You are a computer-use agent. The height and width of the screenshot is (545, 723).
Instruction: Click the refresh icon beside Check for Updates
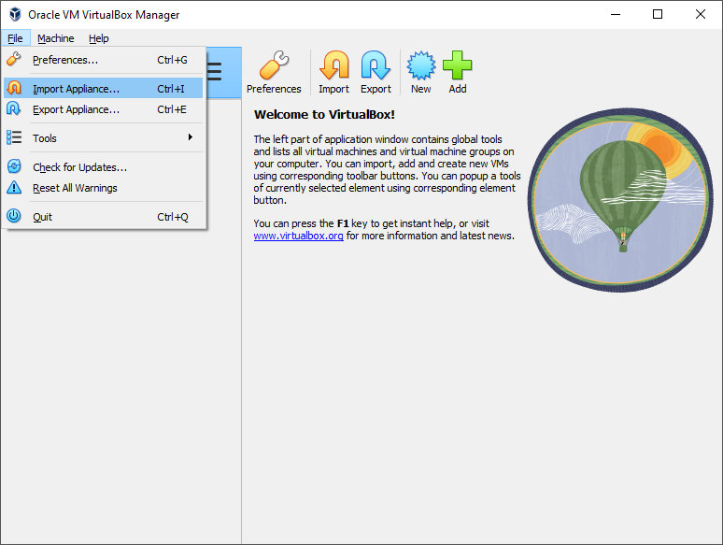pyautogui.click(x=14, y=166)
